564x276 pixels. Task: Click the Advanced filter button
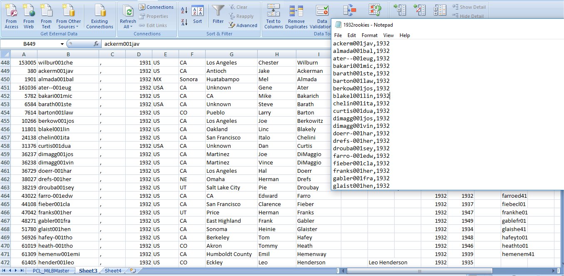pos(243,25)
